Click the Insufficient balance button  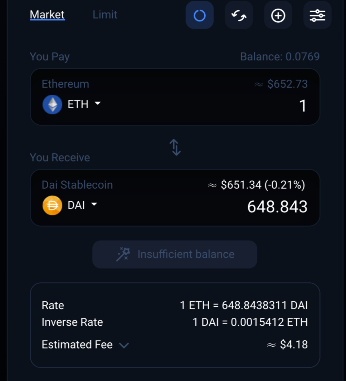[x=175, y=254]
